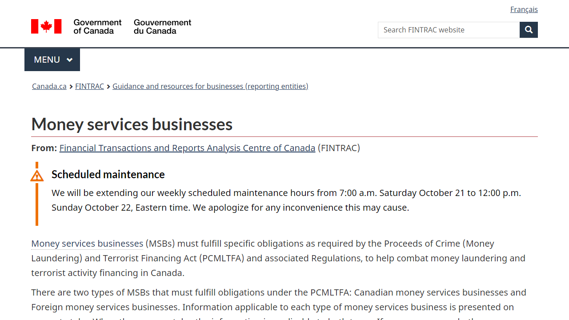Open Guidance and resources for businesses page
The height and width of the screenshot is (320, 569).
pos(210,86)
